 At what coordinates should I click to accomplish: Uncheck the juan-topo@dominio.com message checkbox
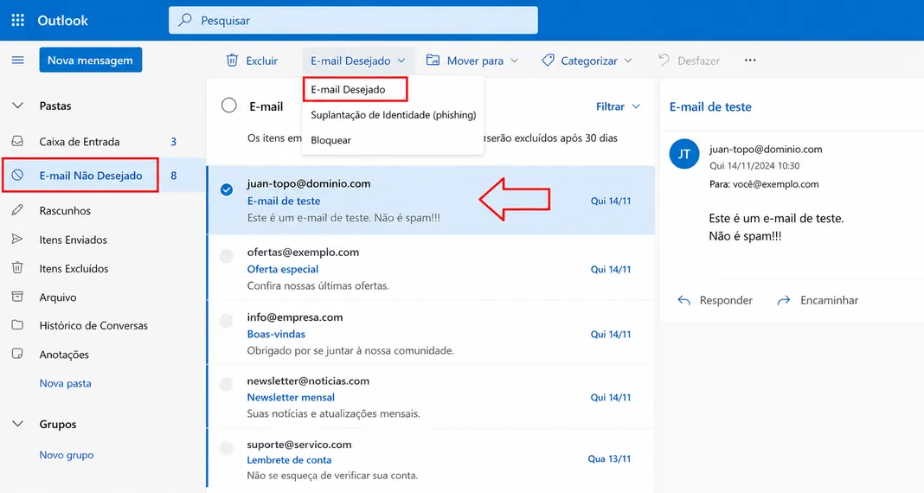(x=227, y=189)
